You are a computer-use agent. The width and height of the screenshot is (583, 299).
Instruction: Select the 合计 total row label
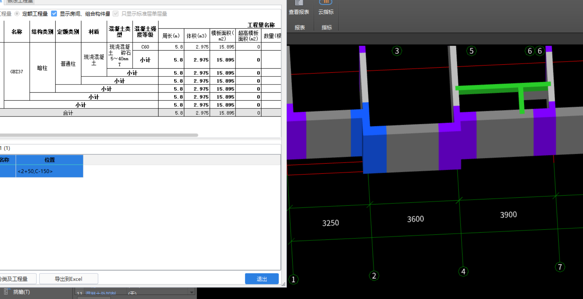[x=68, y=113]
